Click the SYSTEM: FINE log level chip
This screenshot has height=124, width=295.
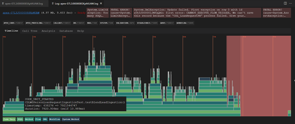(107, 23)
